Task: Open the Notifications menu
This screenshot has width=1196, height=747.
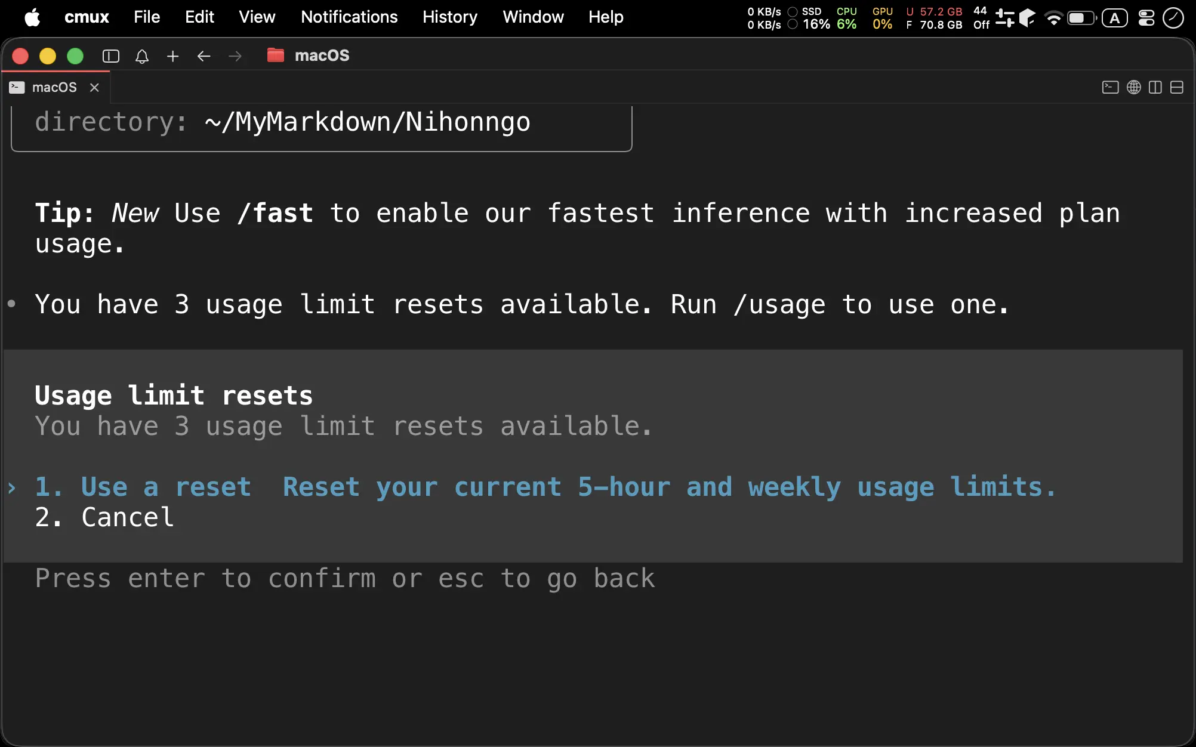Action: tap(349, 17)
